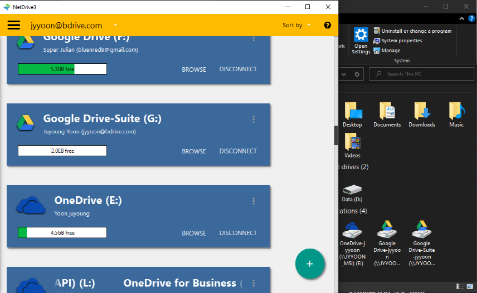Click the OneDrive (E:) title text
The height and width of the screenshot is (293, 477).
point(88,200)
